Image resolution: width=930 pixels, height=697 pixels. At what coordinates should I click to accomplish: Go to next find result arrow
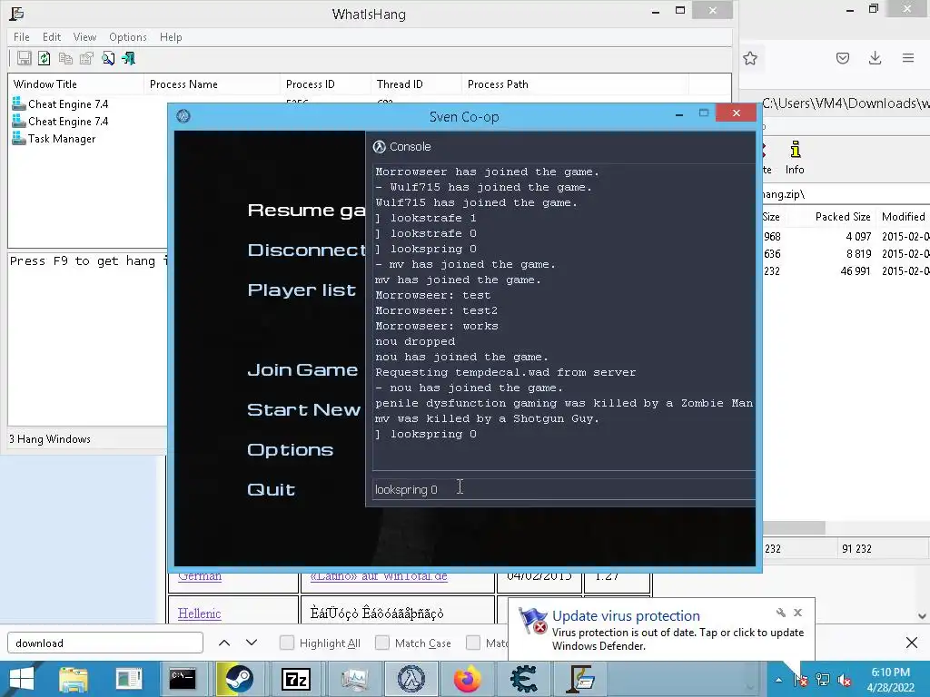252,643
